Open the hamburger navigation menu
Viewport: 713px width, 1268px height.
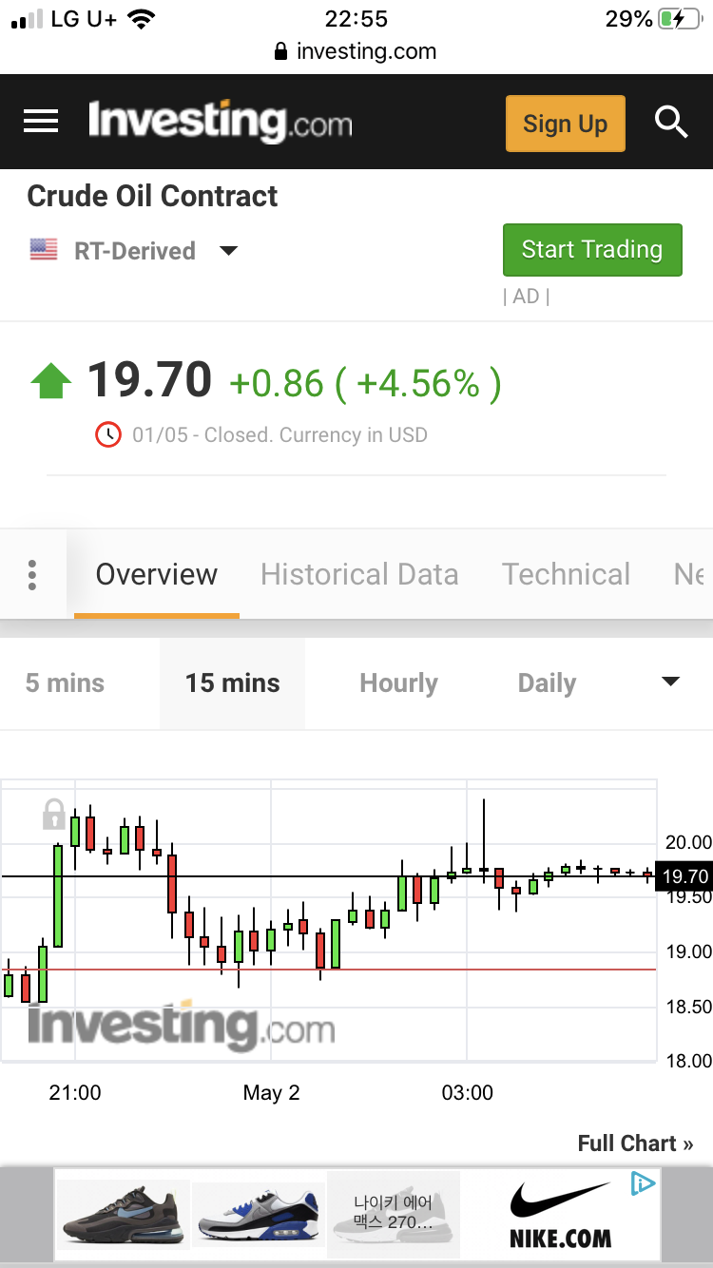pyautogui.click(x=41, y=122)
